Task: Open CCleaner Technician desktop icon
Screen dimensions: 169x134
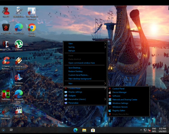Action: pyautogui.click(x=6, y=63)
